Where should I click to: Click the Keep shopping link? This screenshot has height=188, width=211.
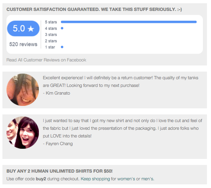(x=95, y=179)
